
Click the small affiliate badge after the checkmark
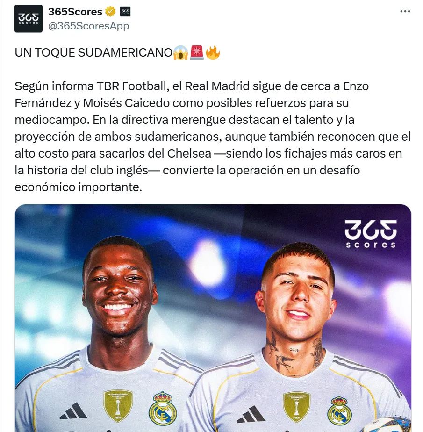click(x=125, y=12)
